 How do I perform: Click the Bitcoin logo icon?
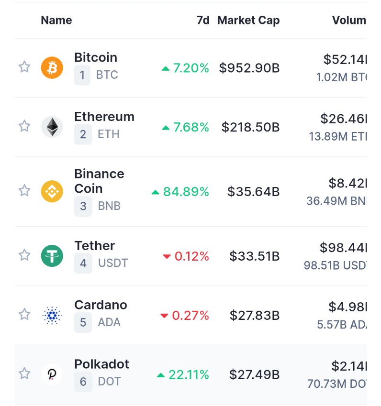click(x=52, y=67)
